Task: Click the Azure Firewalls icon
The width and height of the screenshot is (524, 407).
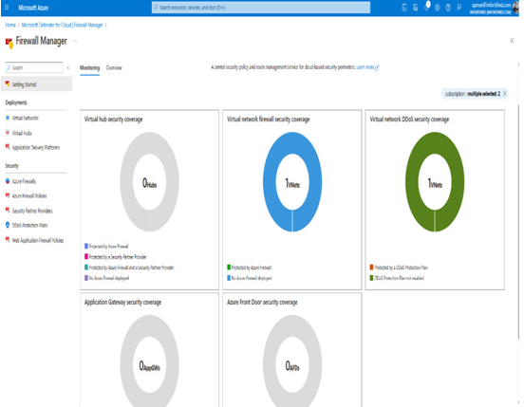Action: point(8,181)
